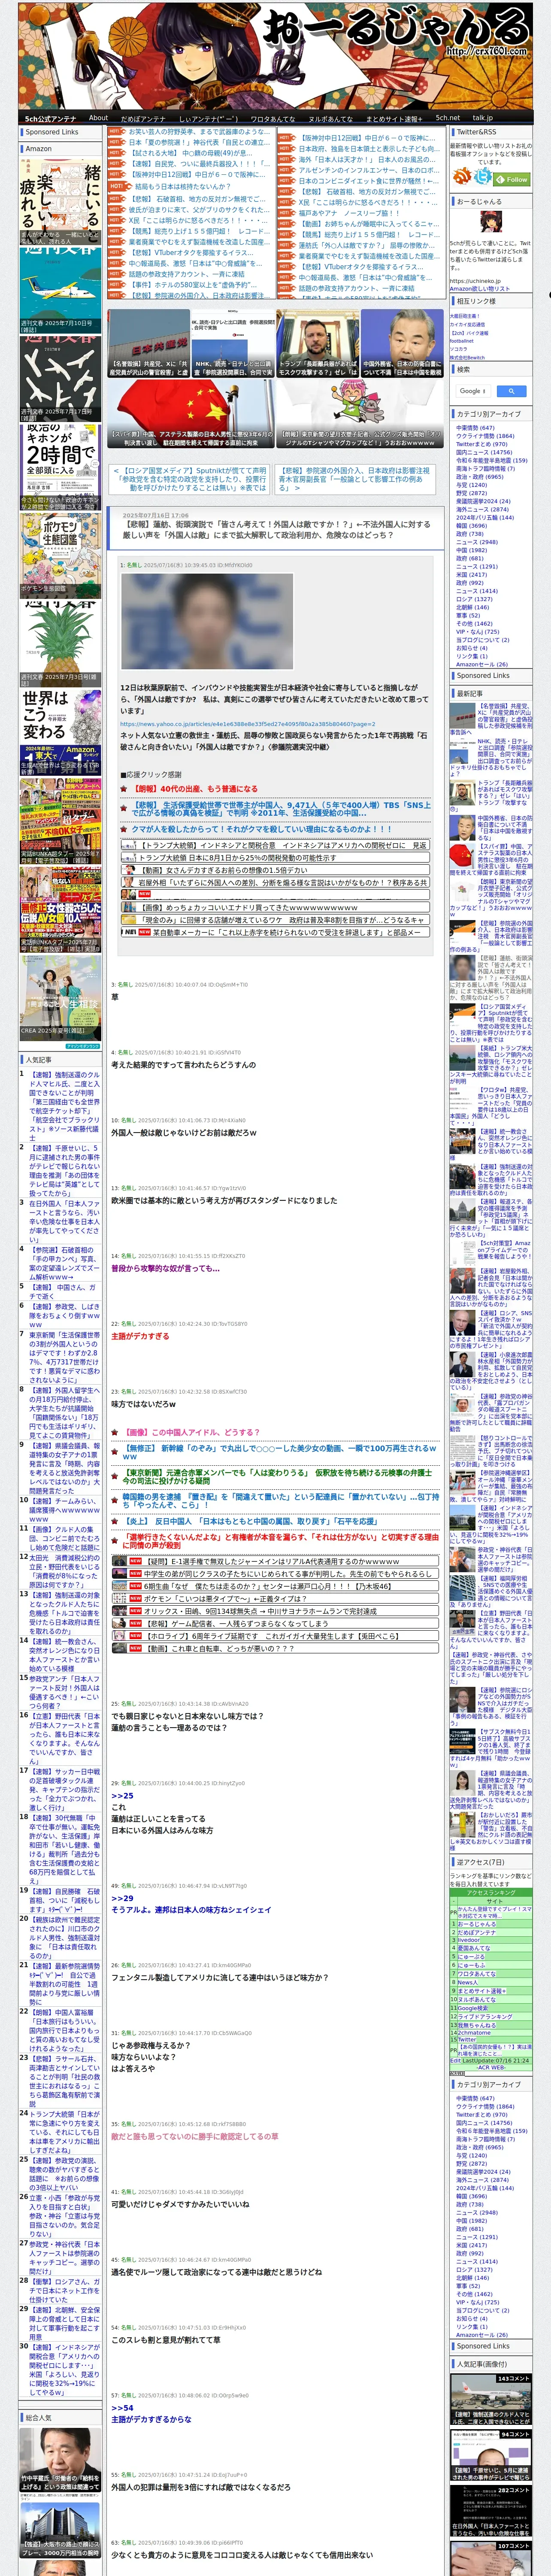Viewport: 551px width, 2576px height.
Task: Open the uchineko.jp profile URL link
Action: [475, 281]
